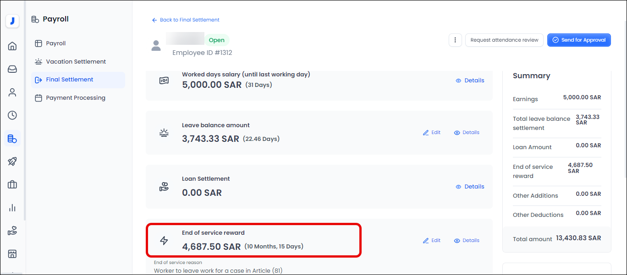Open the briefcase icon in the sidebar

[x=12, y=184]
